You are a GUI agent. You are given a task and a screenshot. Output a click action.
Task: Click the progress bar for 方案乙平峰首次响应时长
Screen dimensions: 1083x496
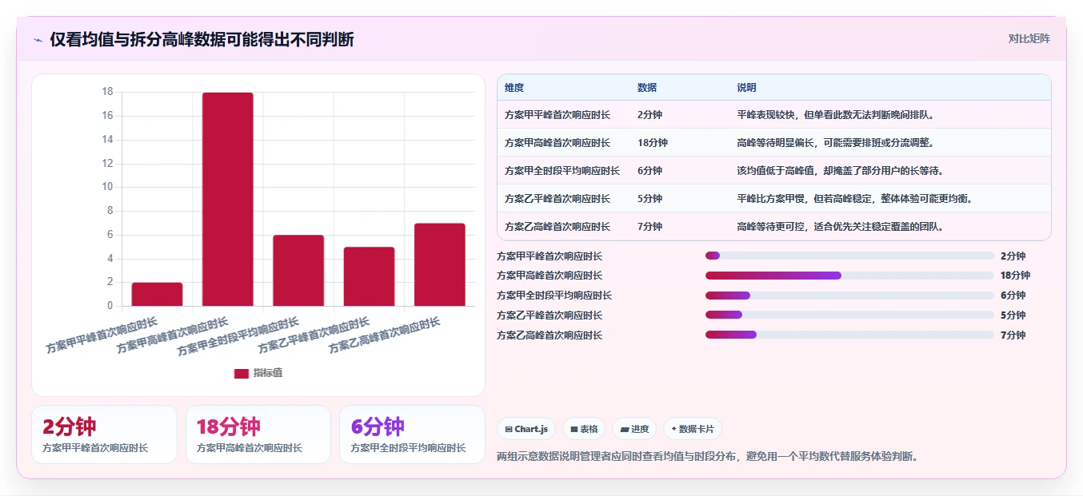[x=849, y=315]
